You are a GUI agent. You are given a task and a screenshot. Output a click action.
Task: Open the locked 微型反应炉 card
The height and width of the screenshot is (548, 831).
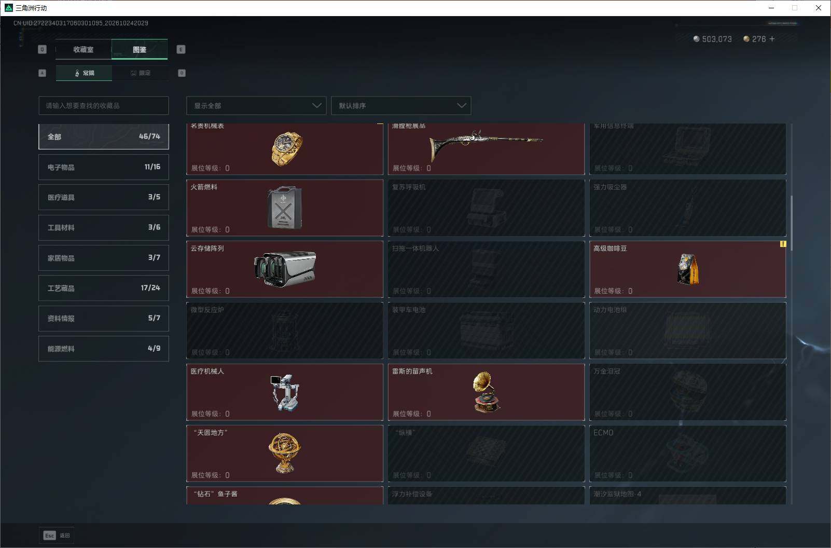click(x=285, y=331)
